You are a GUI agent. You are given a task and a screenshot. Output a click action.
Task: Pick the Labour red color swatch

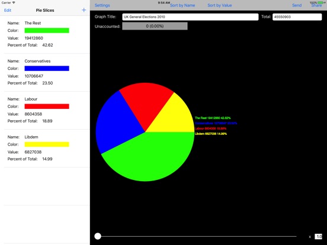[47, 107]
